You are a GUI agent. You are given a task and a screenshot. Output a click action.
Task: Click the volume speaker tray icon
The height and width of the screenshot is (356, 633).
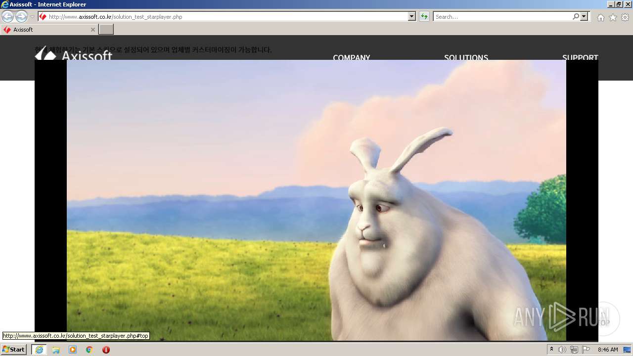coord(562,350)
